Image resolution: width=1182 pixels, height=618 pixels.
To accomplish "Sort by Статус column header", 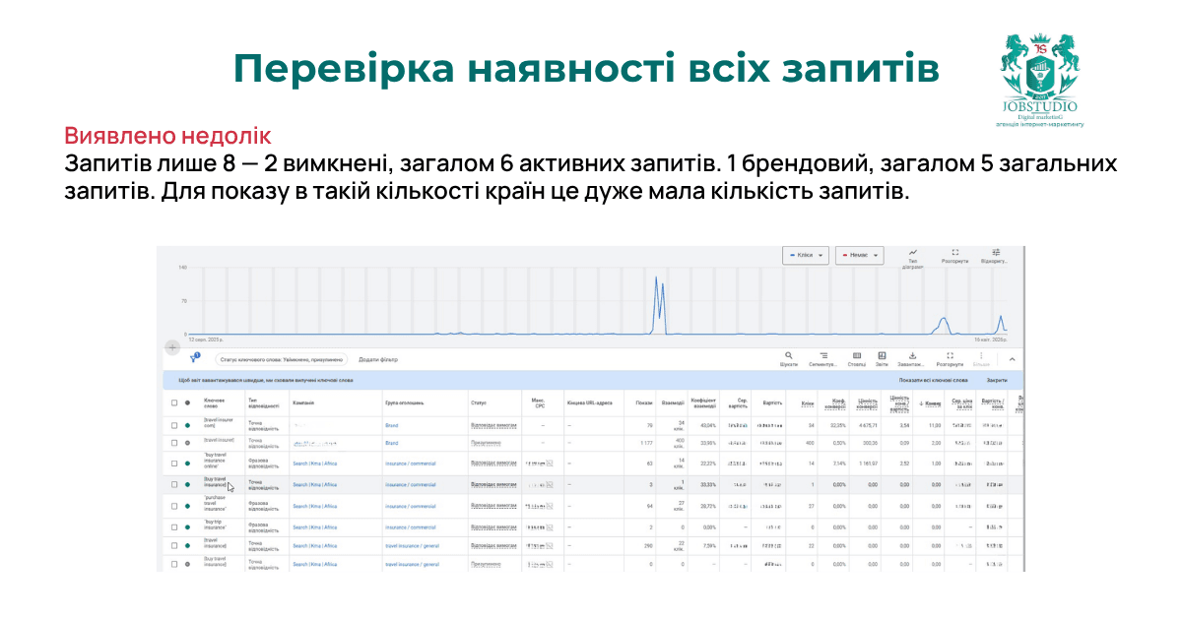I will click(479, 402).
